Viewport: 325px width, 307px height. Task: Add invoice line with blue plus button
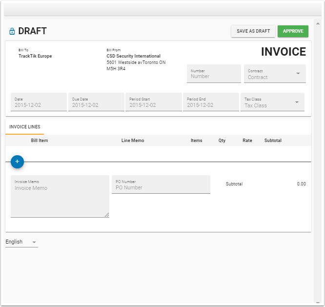[x=17, y=162]
